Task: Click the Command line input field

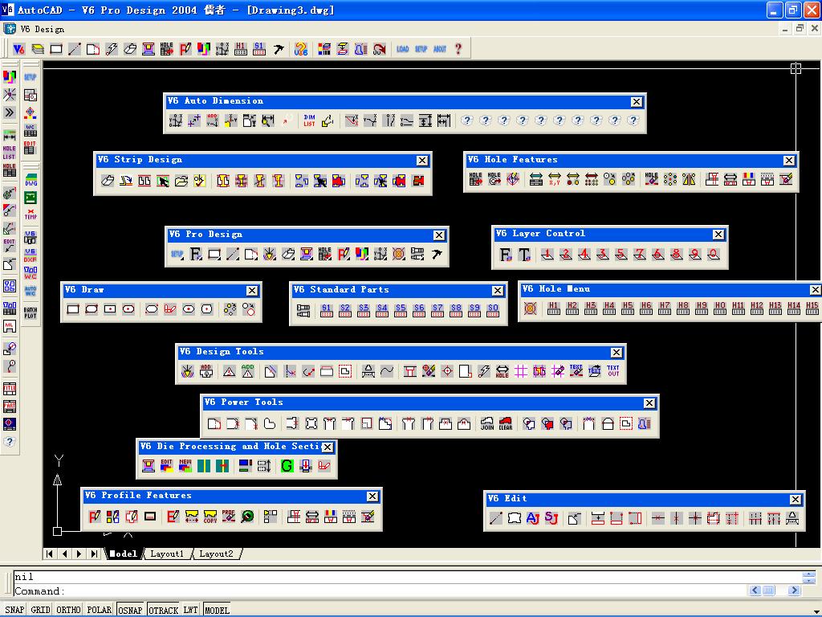Action: [x=380, y=590]
